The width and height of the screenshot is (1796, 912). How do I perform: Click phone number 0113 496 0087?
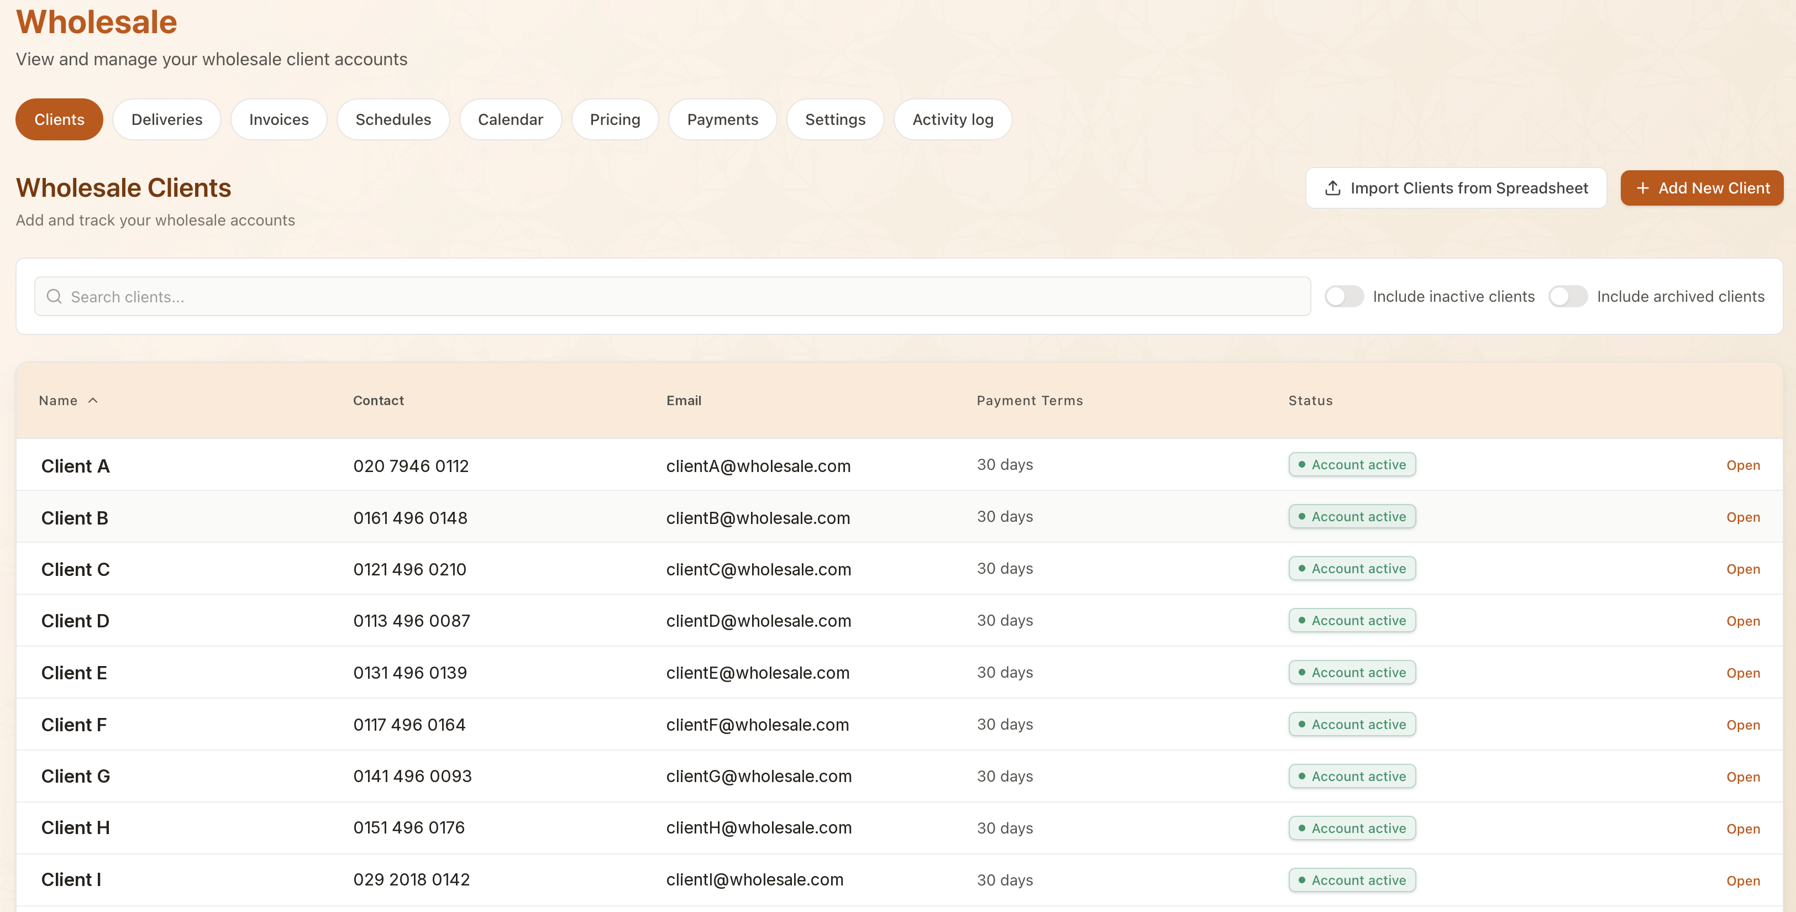411,621
